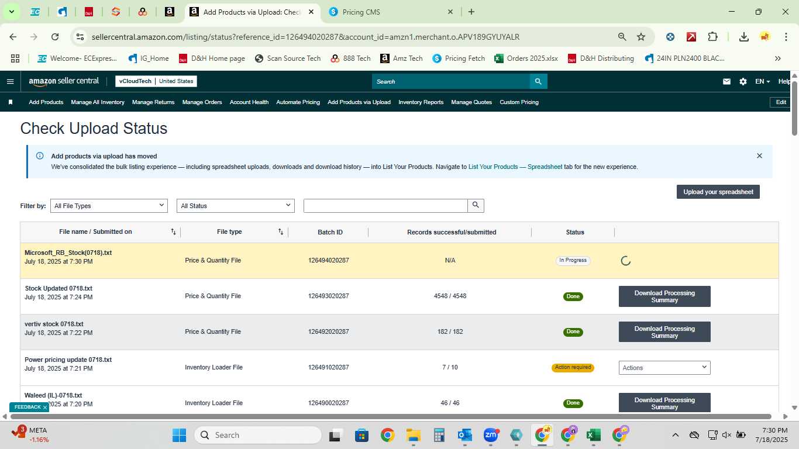
Task: Sort by File type column arrows
Action: tap(281, 232)
